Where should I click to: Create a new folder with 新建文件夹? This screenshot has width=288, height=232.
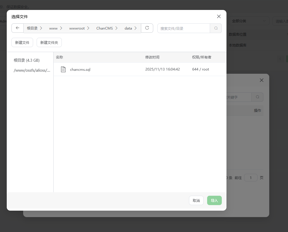pos(49,42)
